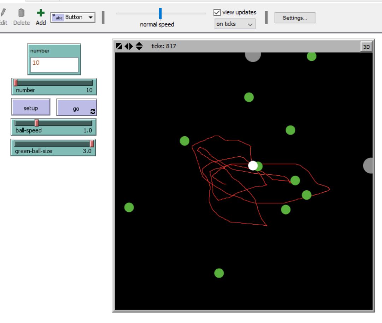Click the ball-speed slider handle
This screenshot has height=323, width=382.
tap(36, 123)
